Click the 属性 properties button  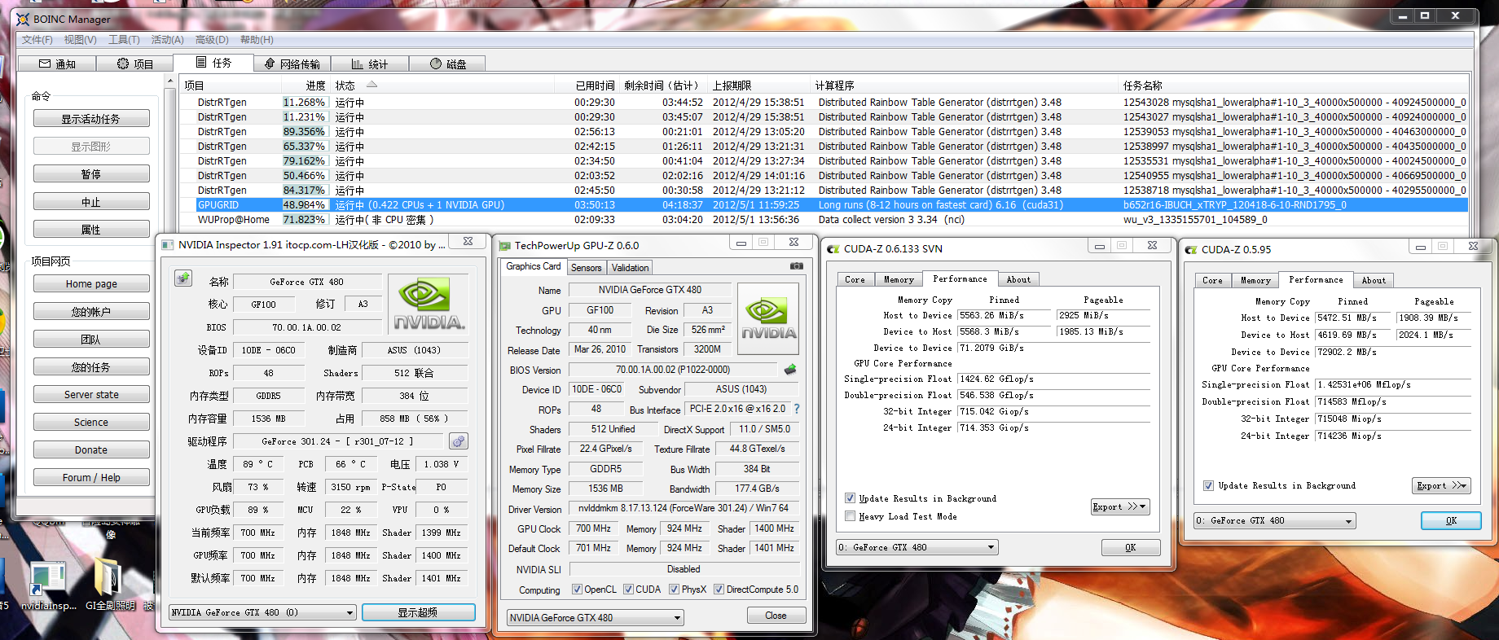click(91, 230)
